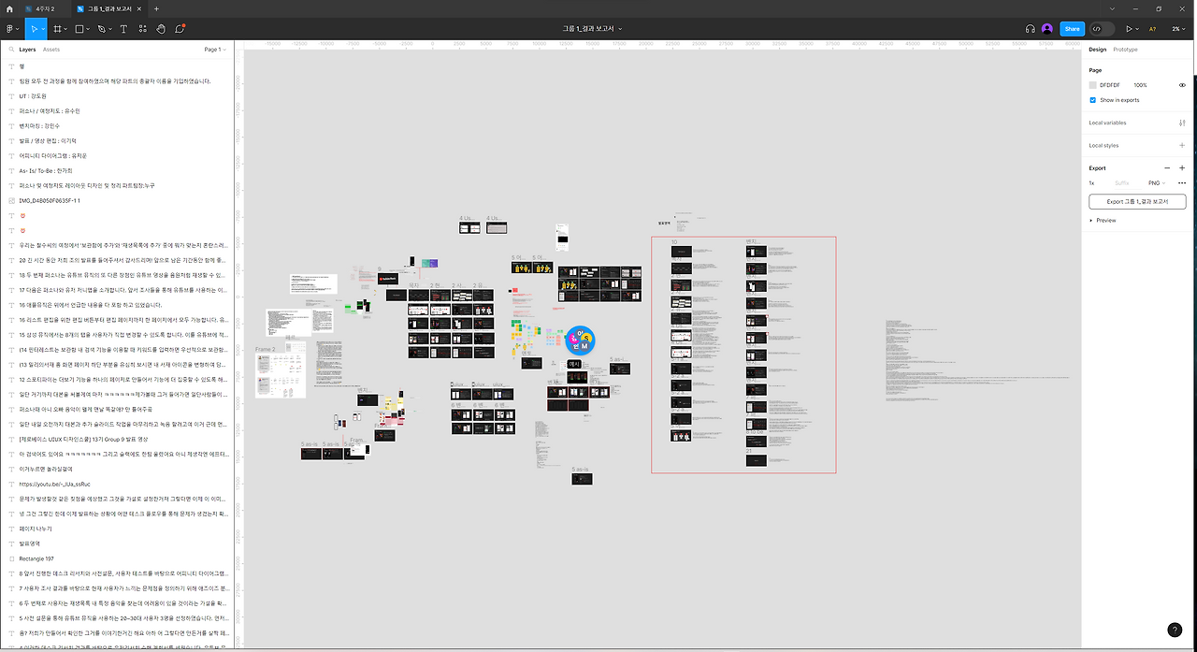The width and height of the screenshot is (1197, 652).
Task: Open the Resources panel icon
Action: (x=142, y=29)
